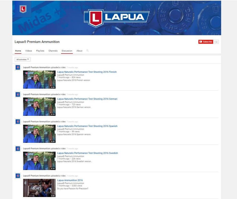Click the subscriber count 112

pyautogui.click(x=216, y=42)
